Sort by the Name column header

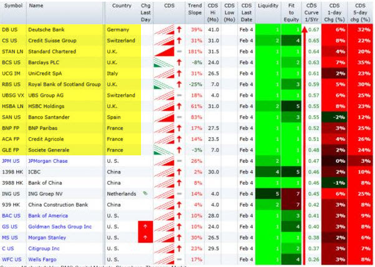point(36,6)
